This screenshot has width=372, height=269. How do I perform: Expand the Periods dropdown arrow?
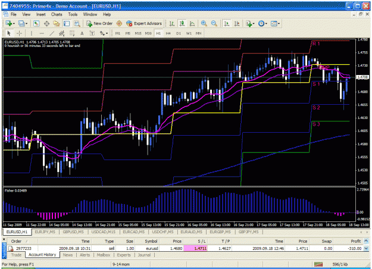(266, 24)
